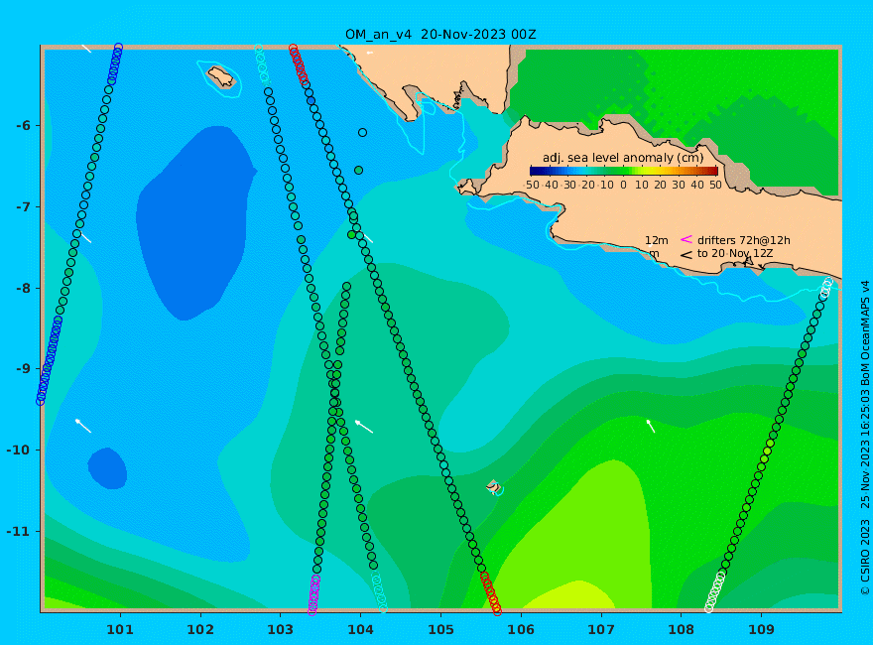The image size is (873, 645).
Task: Click the white current arrow near 104E 9.7S
Action: pyautogui.click(x=364, y=427)
